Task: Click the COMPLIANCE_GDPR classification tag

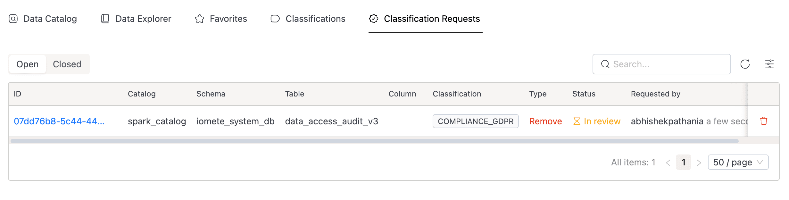Action: [x=476, y=121]
